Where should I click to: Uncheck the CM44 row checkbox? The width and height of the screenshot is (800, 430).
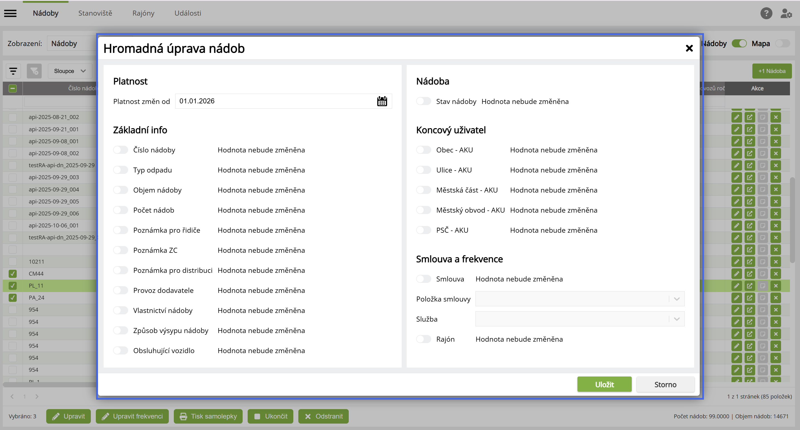[13, 274]
